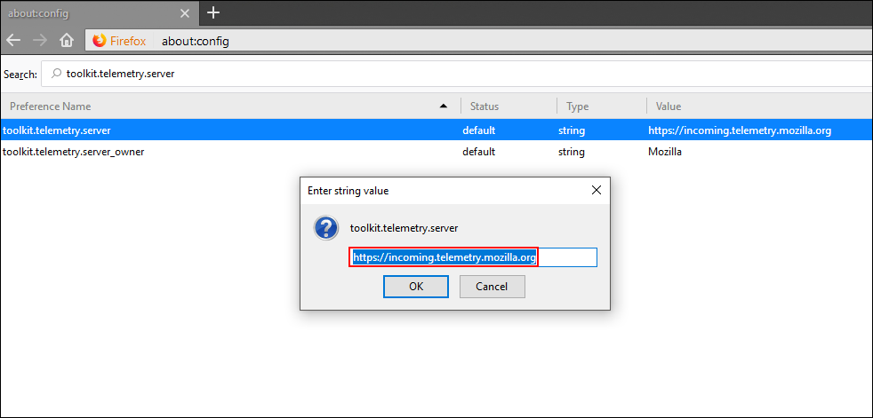Open a new tab with plus button
The height and width of the screenshot is (418, 873).
point(213,12)
